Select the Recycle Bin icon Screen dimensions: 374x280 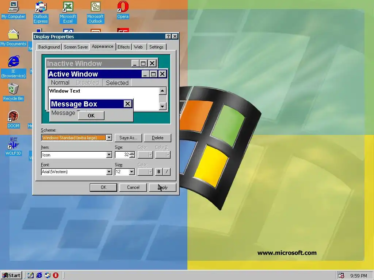[14, 92]
